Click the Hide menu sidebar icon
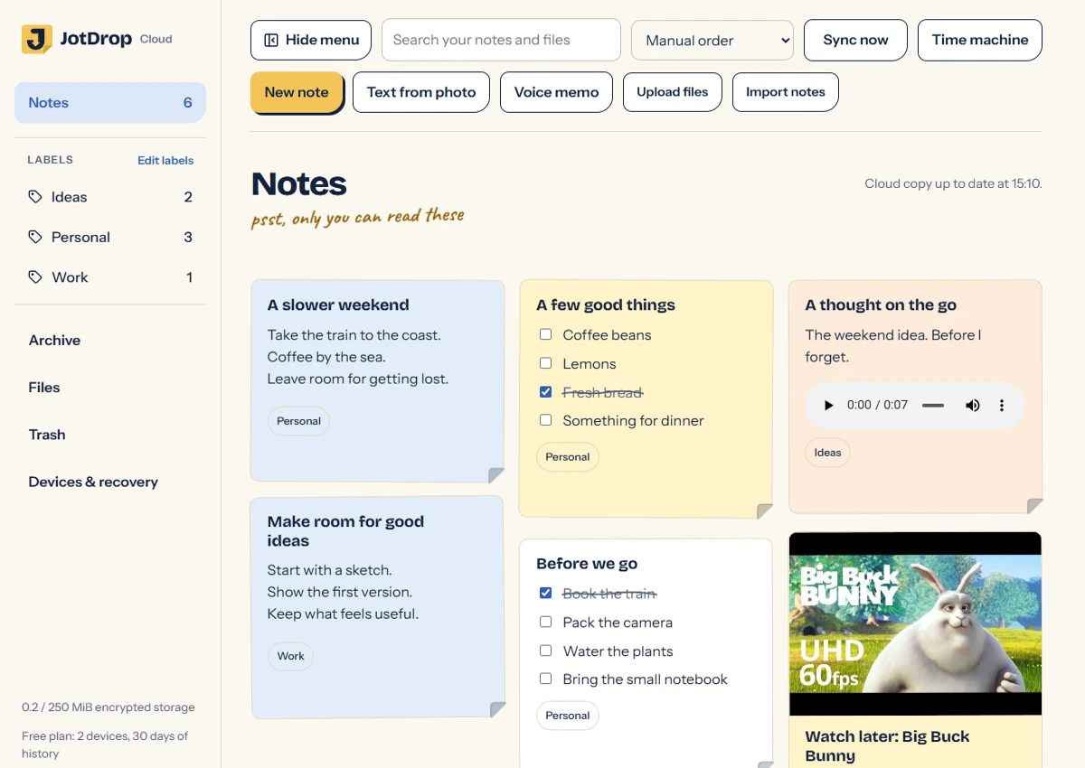Screen dimensions: 1085x768 [270, 40]
